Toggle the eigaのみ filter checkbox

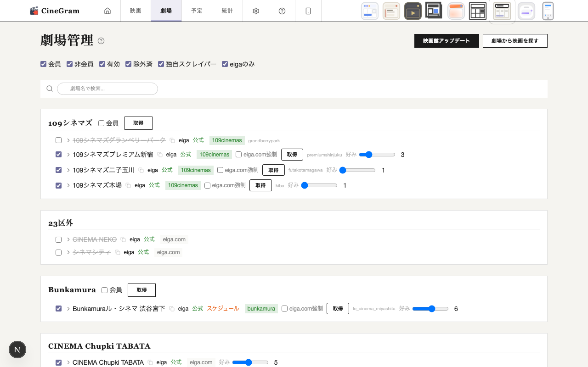pyautogui.click(x=225, y=64)
